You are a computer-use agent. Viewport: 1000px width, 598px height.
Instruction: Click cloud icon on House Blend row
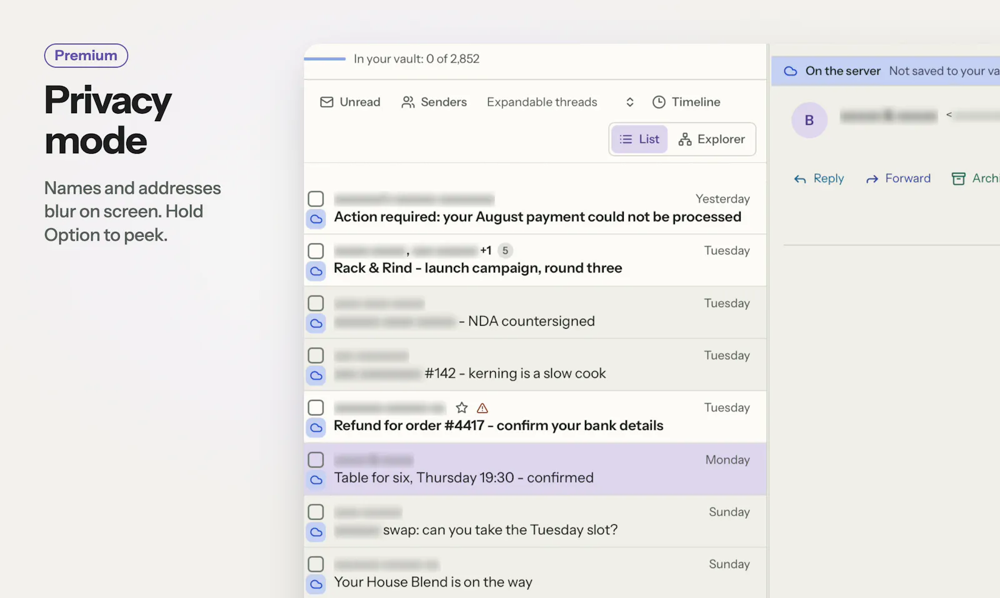(x=316, y=584)
